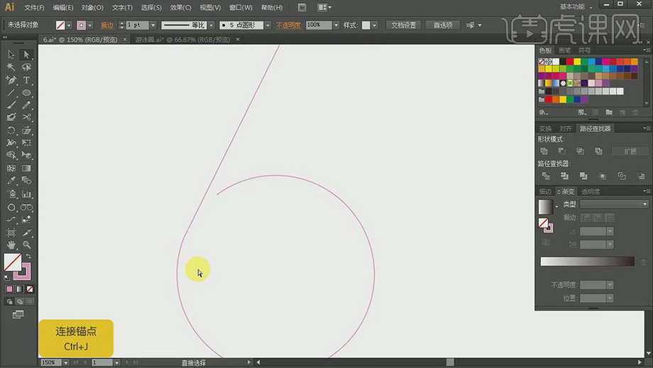Activate the Hand tool
Screen dimensions: 653x368
click(11, 245)
